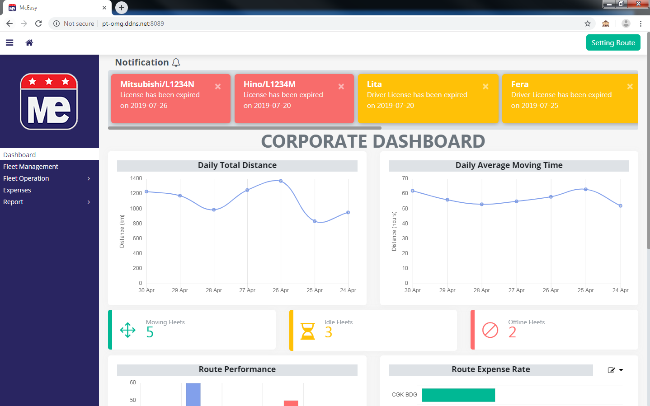The width and height of the screenshot is (650, 406).
Task: Open the Route Expense Rate edit icon
Action: pyautogui.click(x=611, y=370)
